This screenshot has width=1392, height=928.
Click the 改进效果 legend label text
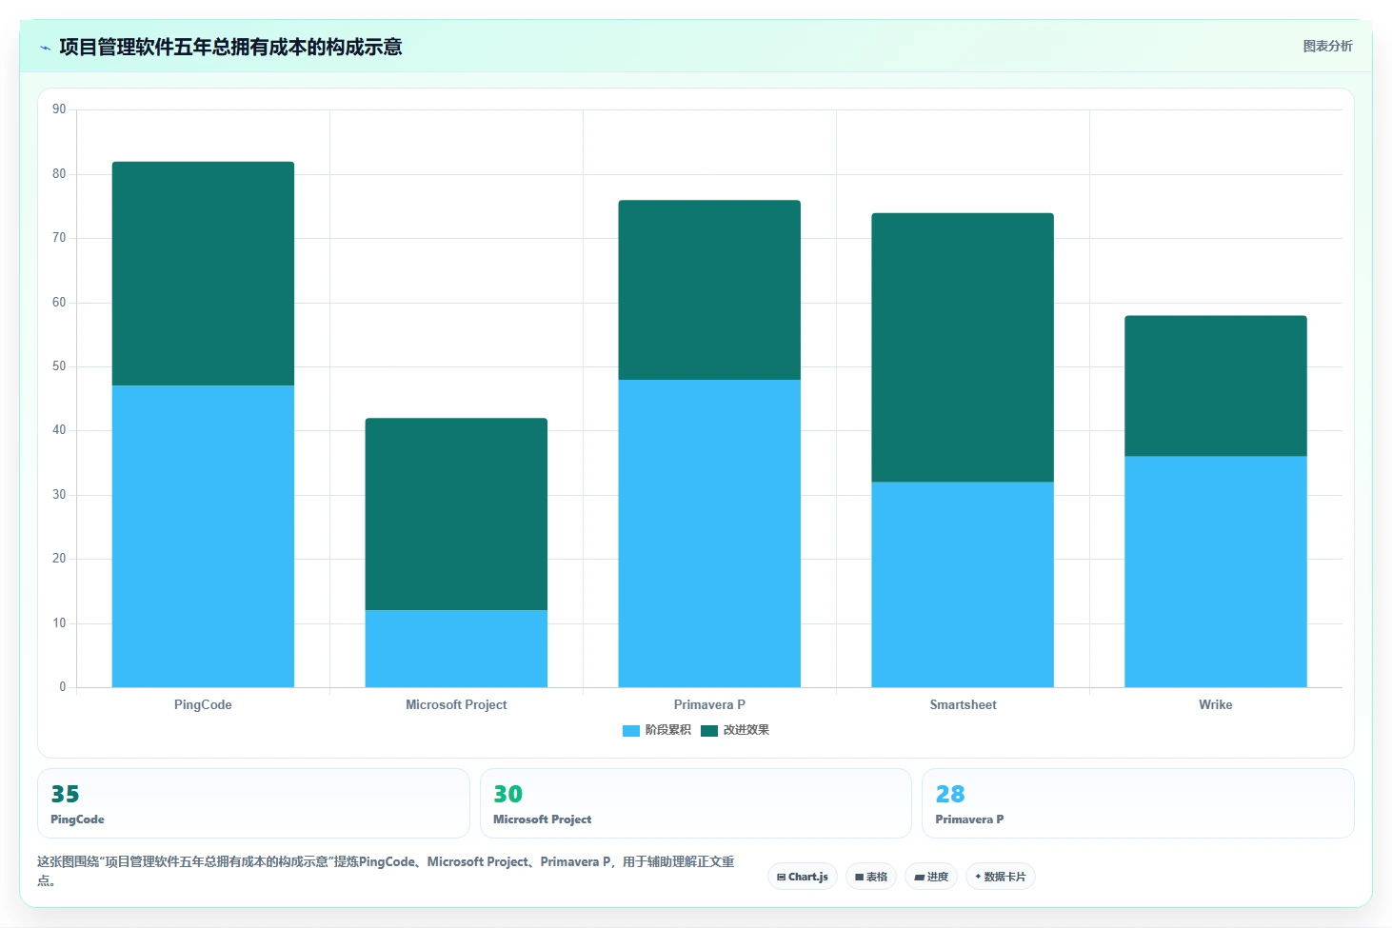point(746,730)
